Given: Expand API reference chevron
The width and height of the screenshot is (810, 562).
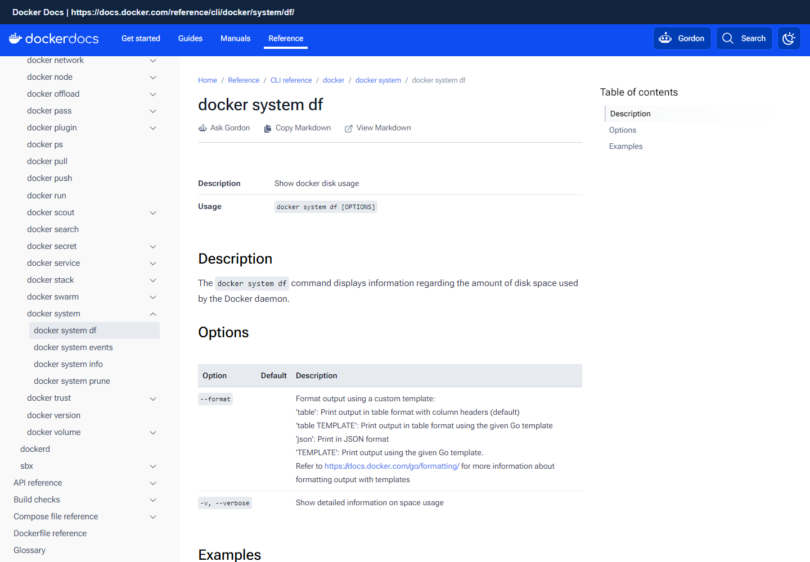Looking at the screenshot, I should pyautogui.click(x=153, y=483).
